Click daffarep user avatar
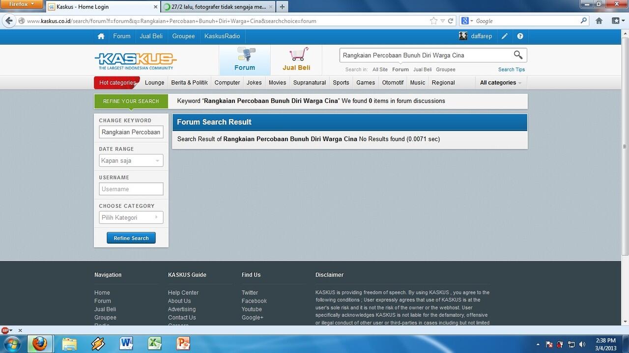This screenshot has width=629, height=353. tap(463, 36)
